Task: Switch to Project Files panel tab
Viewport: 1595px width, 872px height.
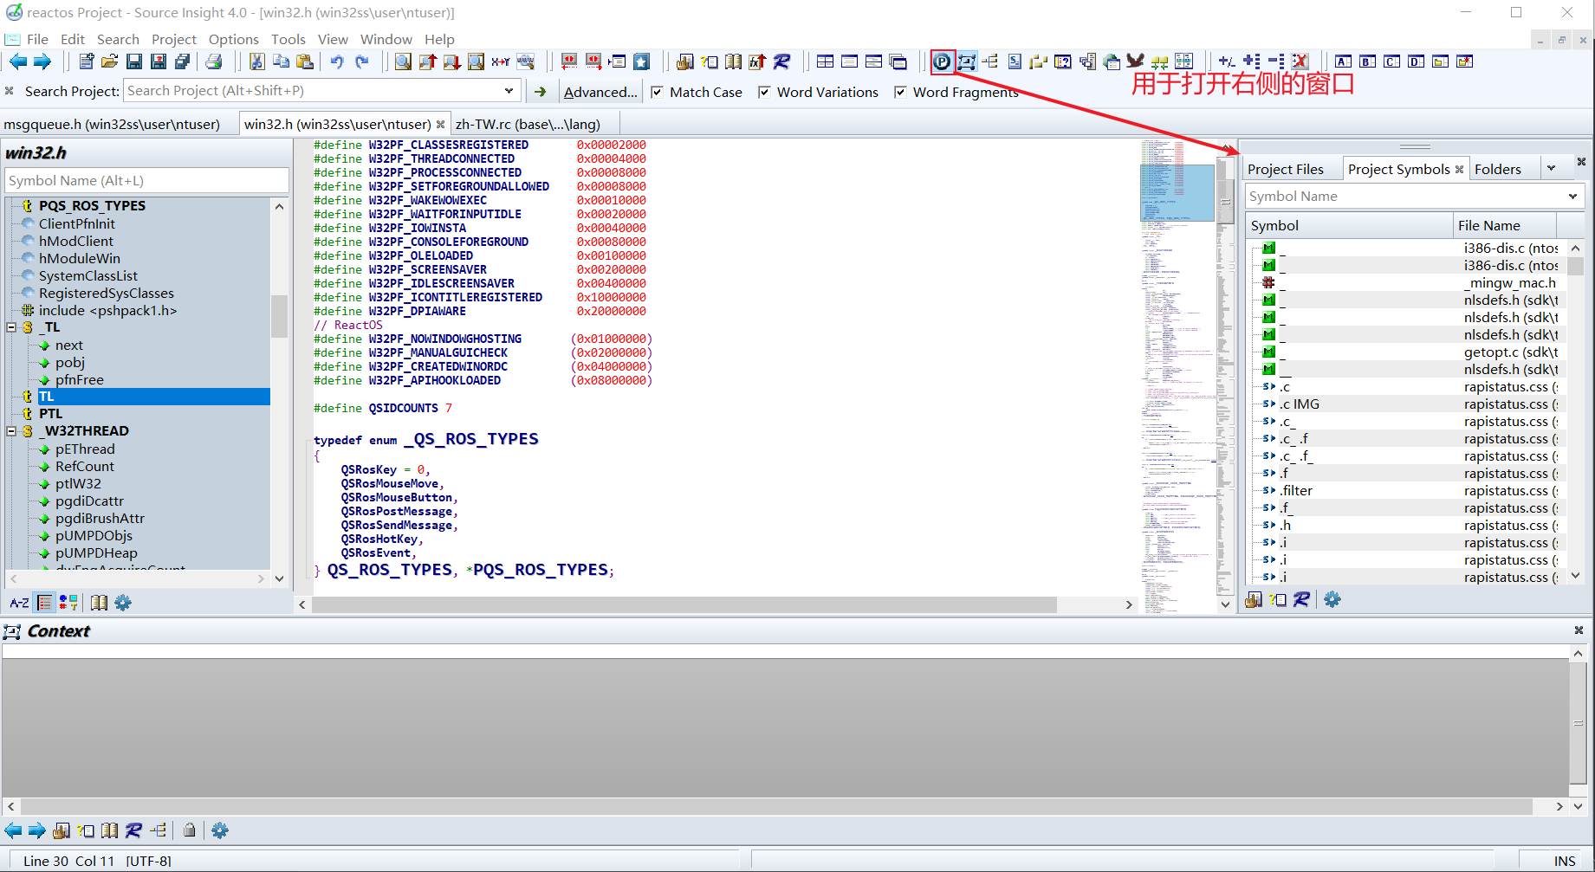Action: (1286, 170)
